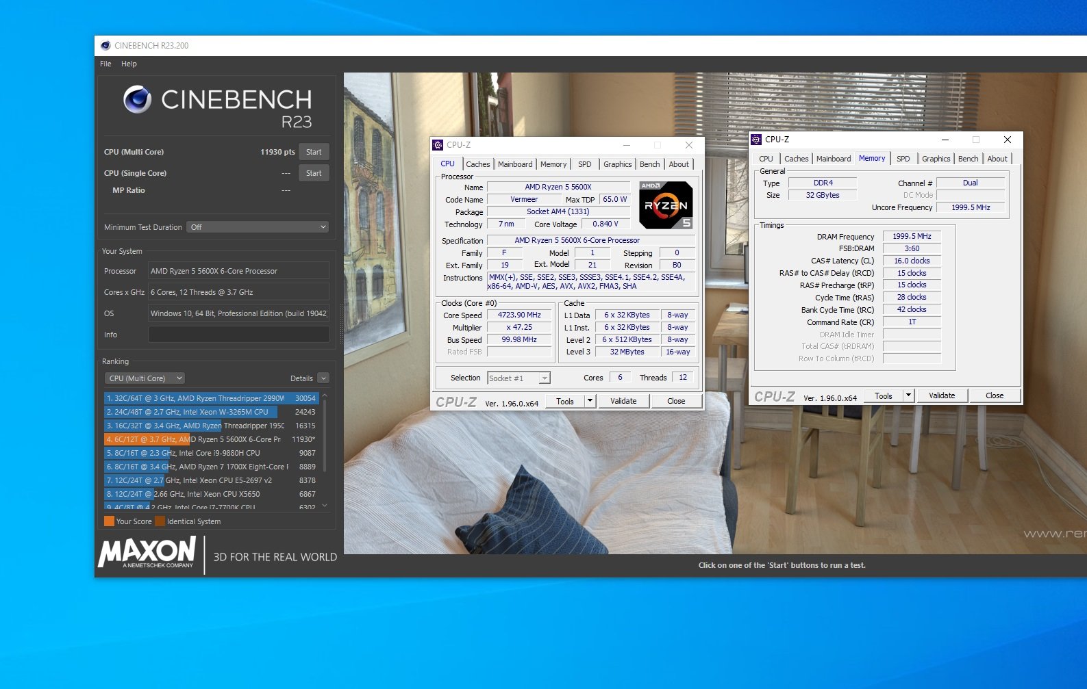Open Caches tab in CPU-Z CPU window
This screenshot has width=1087, height=689.
tap(477, 164)
